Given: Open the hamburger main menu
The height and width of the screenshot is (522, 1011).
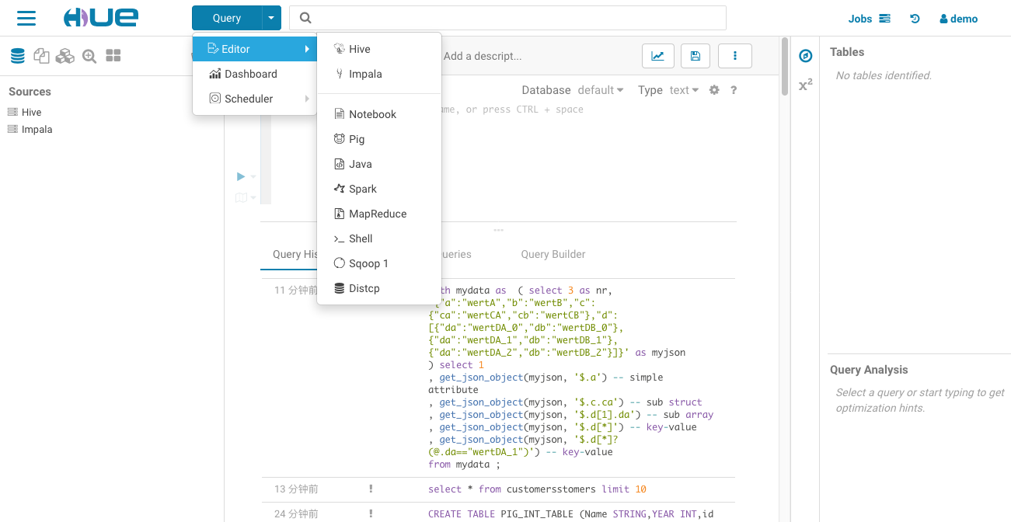Looking at the screenshot, I should pyautogui.click(x=26, y=18).
